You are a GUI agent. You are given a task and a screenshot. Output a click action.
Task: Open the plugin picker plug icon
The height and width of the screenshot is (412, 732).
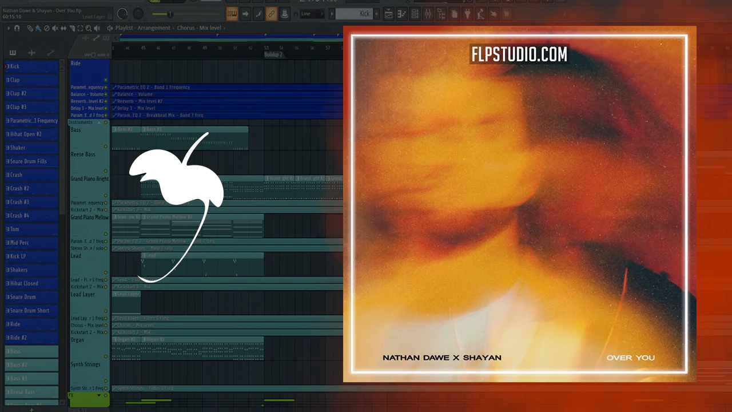(x=467, y=14)
